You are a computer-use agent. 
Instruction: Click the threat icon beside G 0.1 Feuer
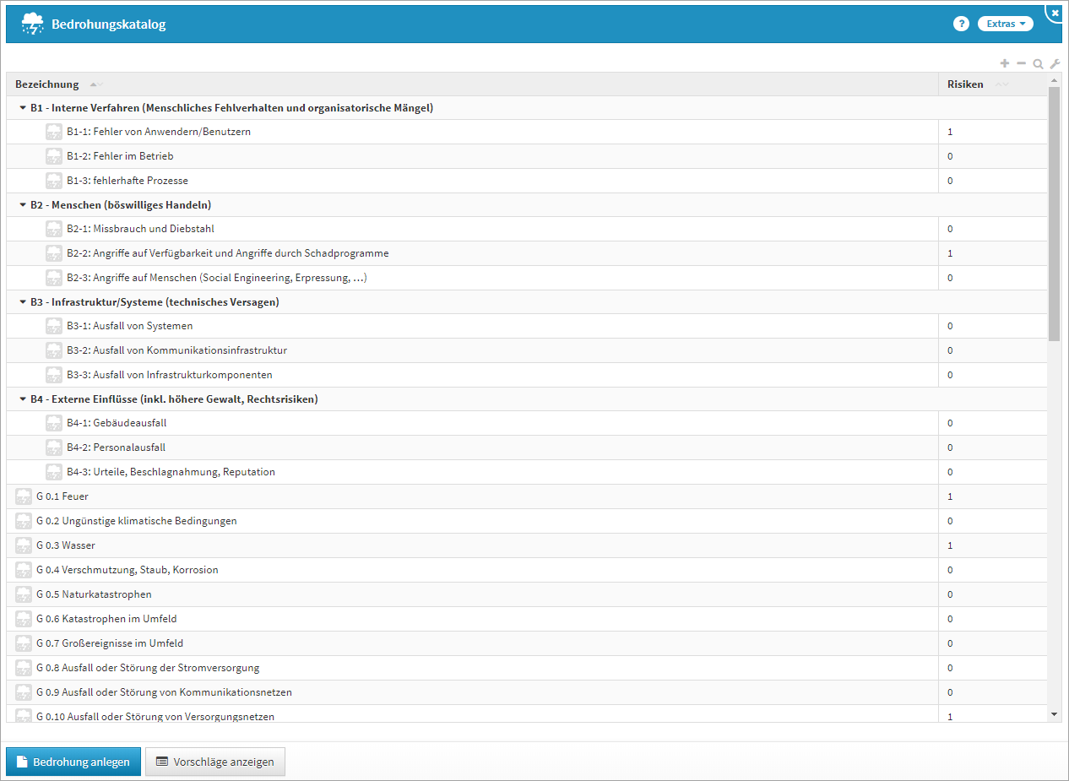(x=24, y=496)
